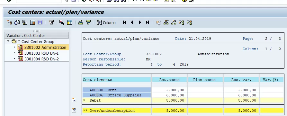Image resolution: width=287 pixels, height=116 pixels.
Task: Expand the Debit row details icon
Action: point(74,100)
